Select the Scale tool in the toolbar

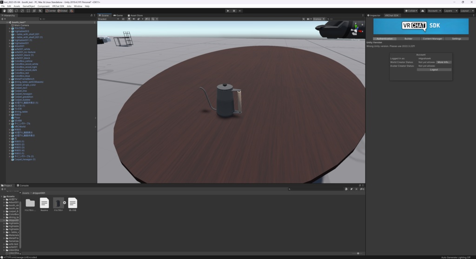[x=22, y=11]
